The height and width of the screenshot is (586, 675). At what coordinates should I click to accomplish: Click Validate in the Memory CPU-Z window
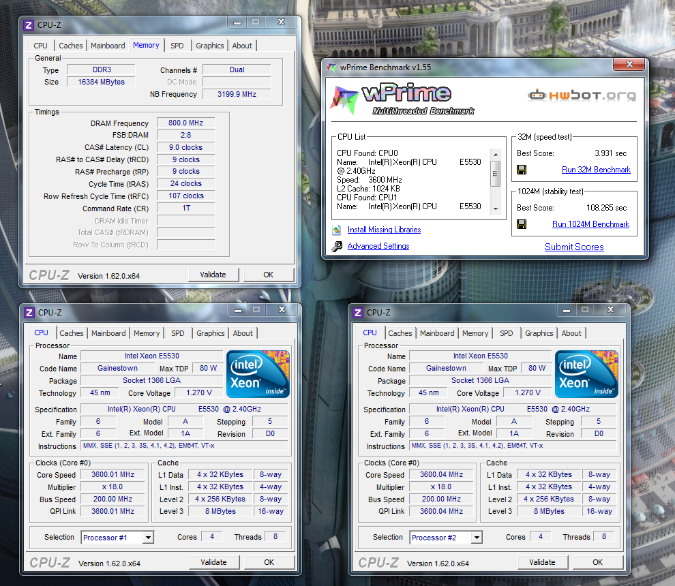click(x=213, y=275)
